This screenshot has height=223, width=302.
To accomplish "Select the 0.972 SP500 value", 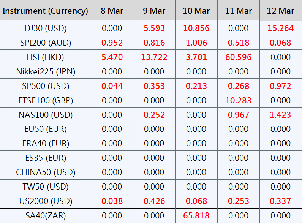I will (281, 86).
